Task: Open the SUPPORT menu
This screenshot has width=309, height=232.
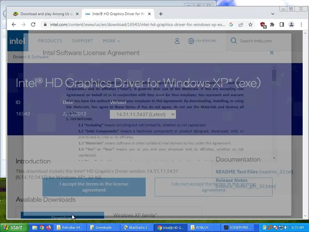Action: click(82, 41)
